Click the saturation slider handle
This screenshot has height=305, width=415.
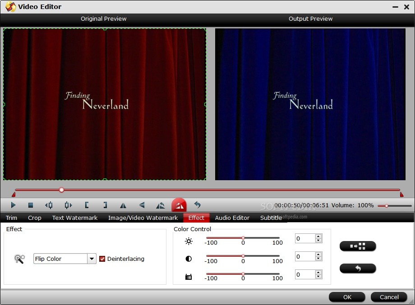[243, 274]
